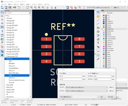
Task: Open the user grid size dropdown
Action: click(x=99, y=8)
